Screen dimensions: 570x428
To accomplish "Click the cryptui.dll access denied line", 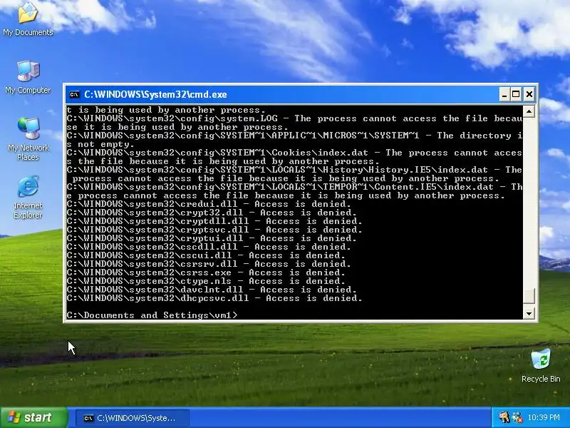I will point(212,238).
